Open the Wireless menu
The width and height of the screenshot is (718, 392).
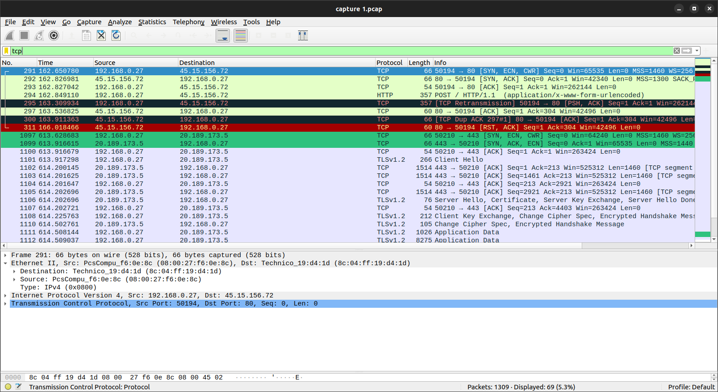pyautogui.click(x=224, y=22)
